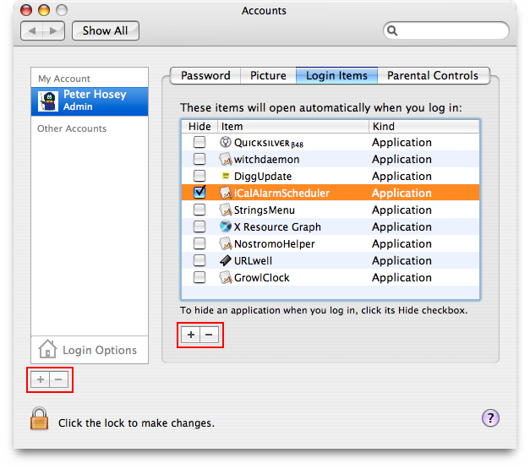The image size is (530, 469).
Task: Select the URLwell row name
Action: [253, 260]
